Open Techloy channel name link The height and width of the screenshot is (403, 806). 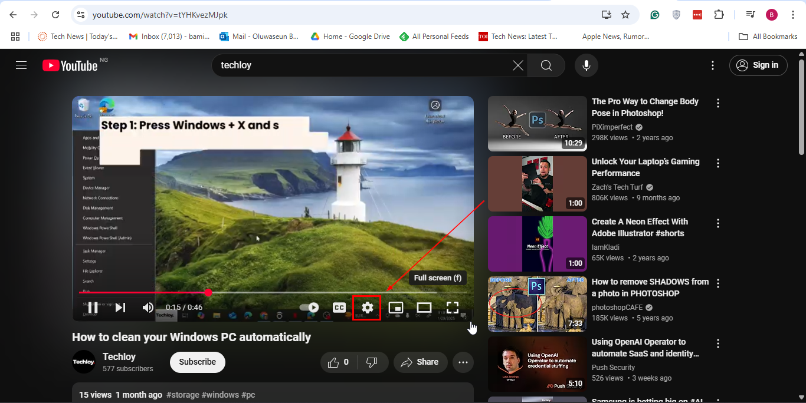[x=119, y=356]
